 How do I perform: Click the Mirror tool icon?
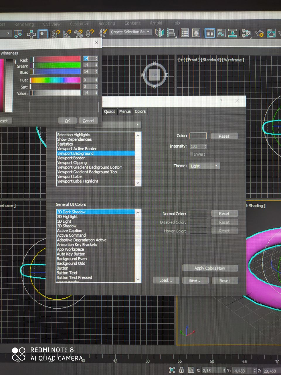(160, 33)
